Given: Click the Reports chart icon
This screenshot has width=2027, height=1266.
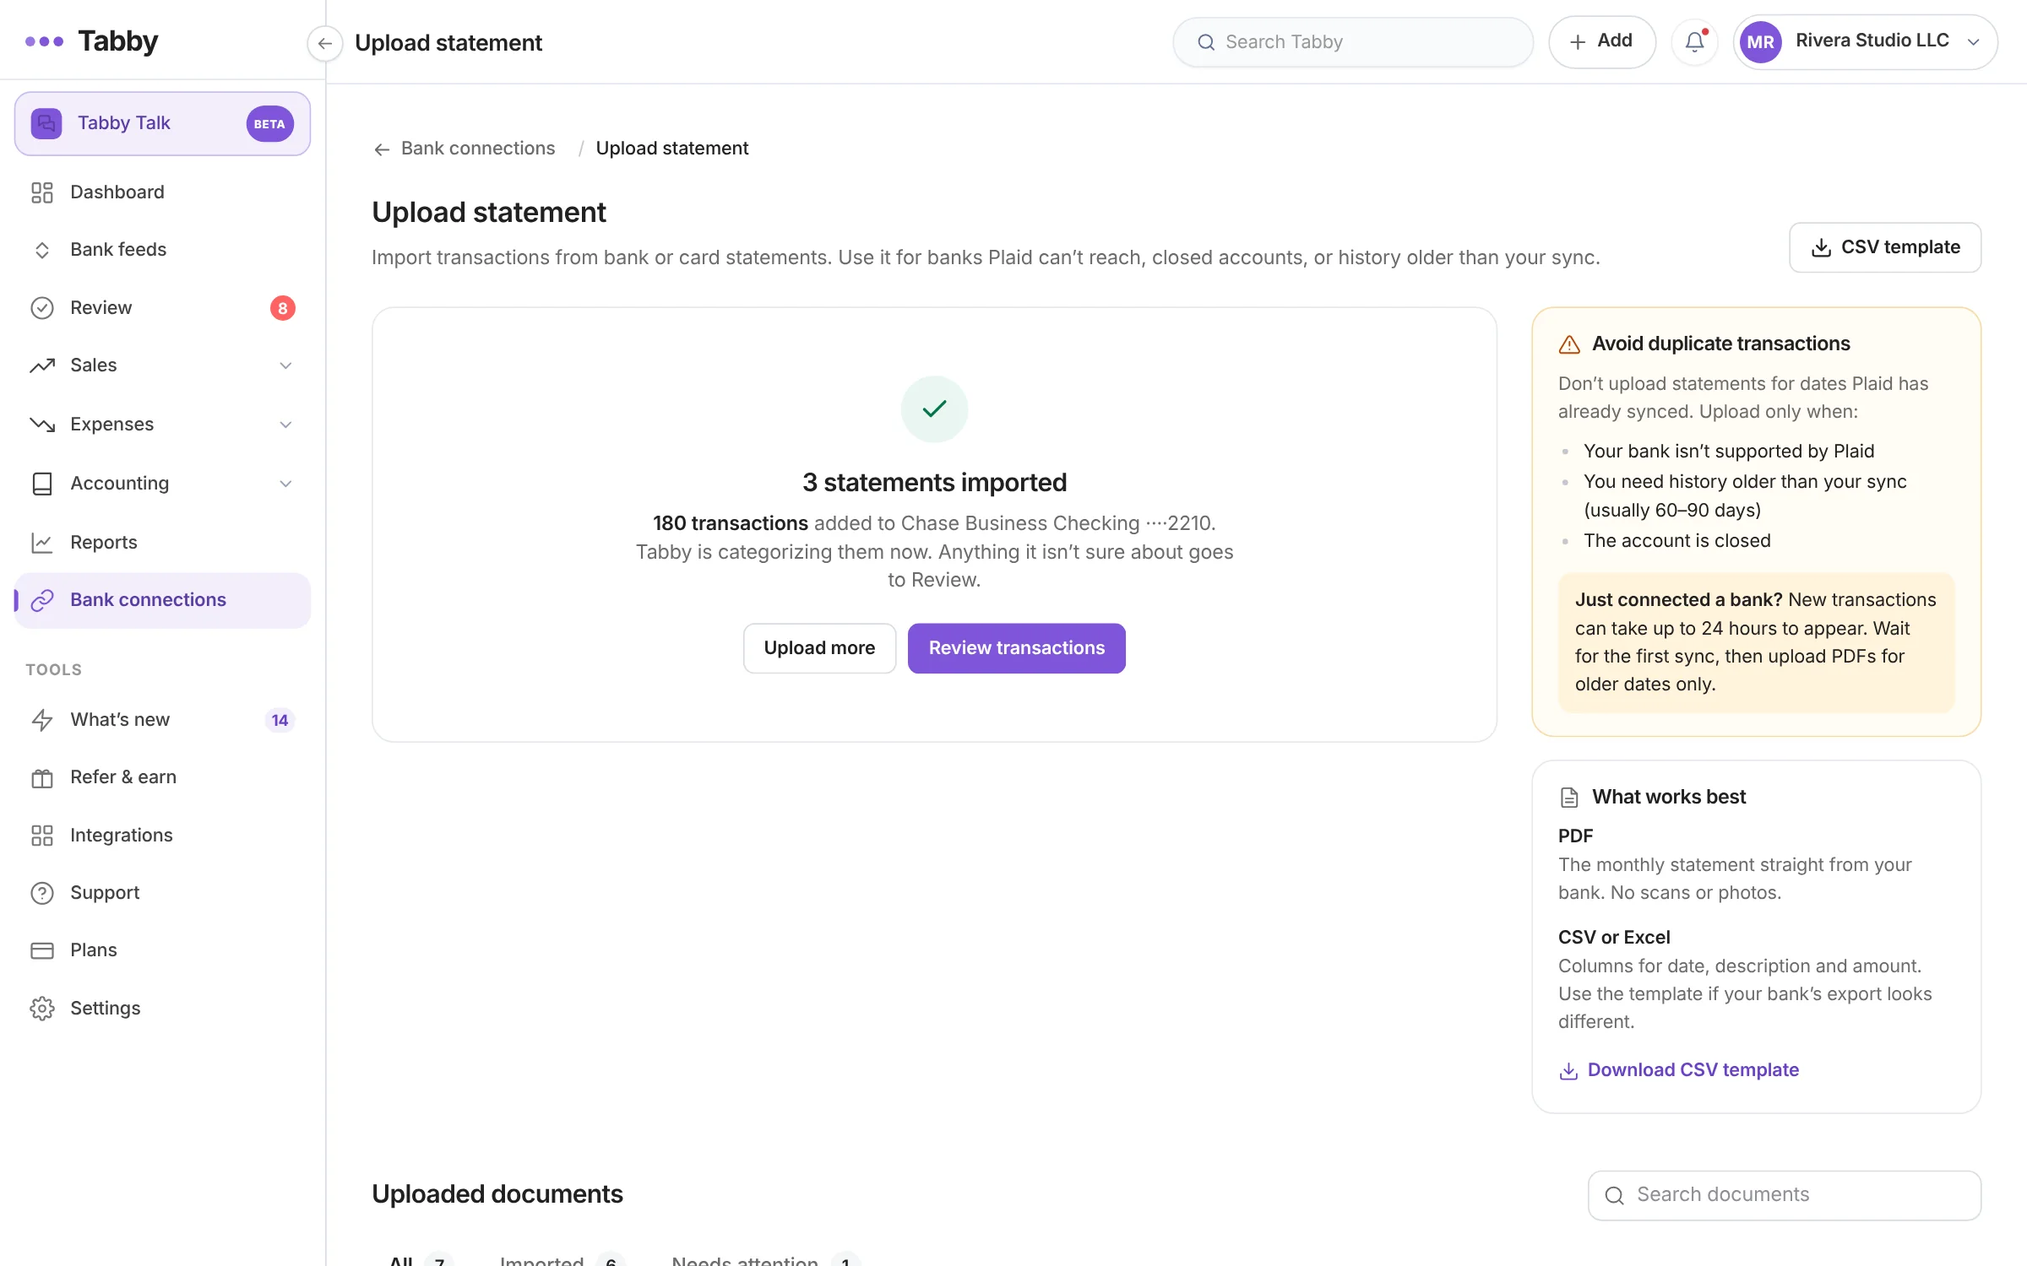Looking at the screenshot, I should tap(42, 543).
